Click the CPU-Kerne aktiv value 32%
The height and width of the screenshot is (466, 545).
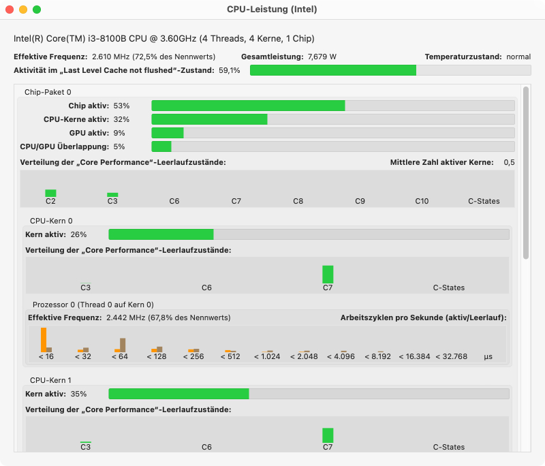[122, 119]
